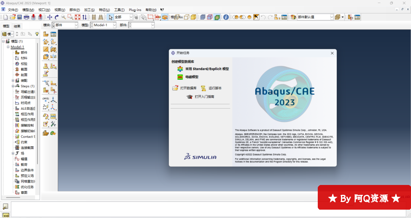Collapse the Model-1 tree node
The height and width of the screenshot is (218, 411).
tap(8, 47)
